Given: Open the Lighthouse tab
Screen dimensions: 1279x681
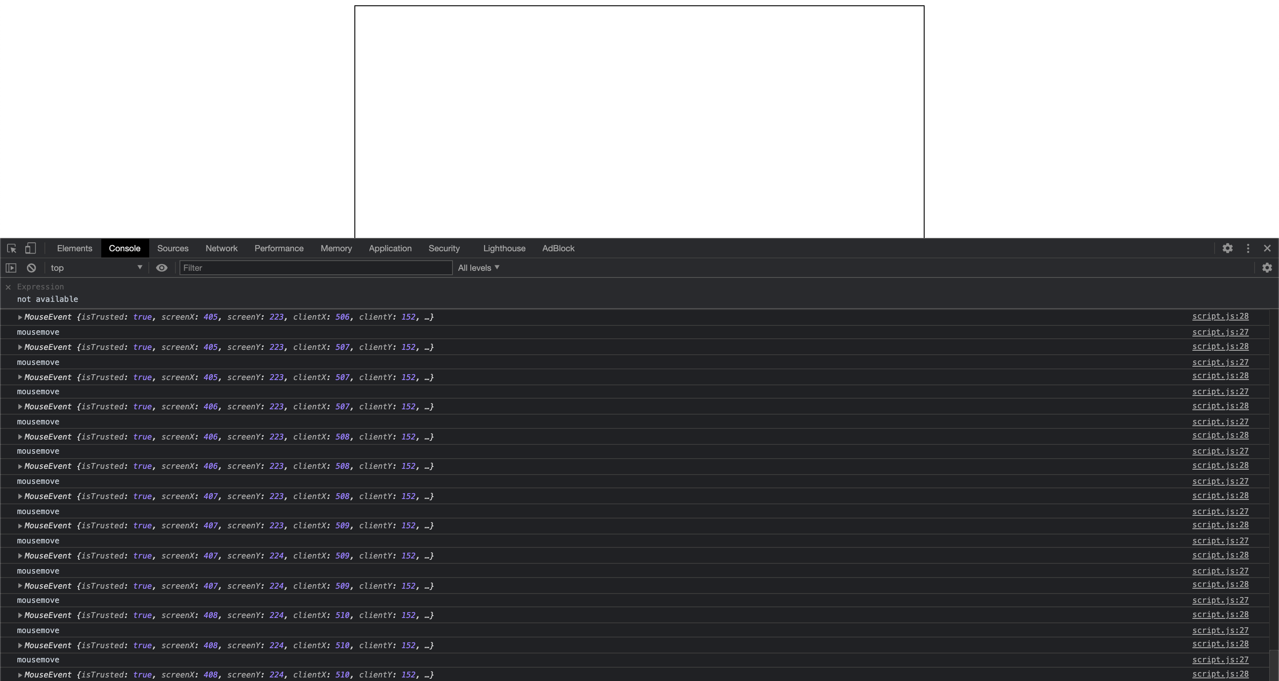Looking at the screenshot, I should [x=504, y=248].
